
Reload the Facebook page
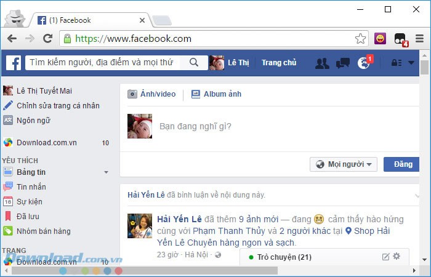pyautogui.click(x=48, y=38)
